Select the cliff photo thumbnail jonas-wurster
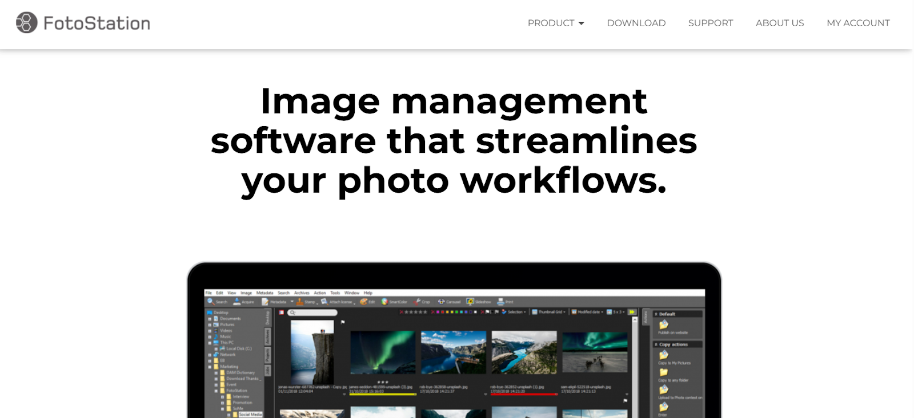Viewport: 914px width, 418px height. click(312, 352)
